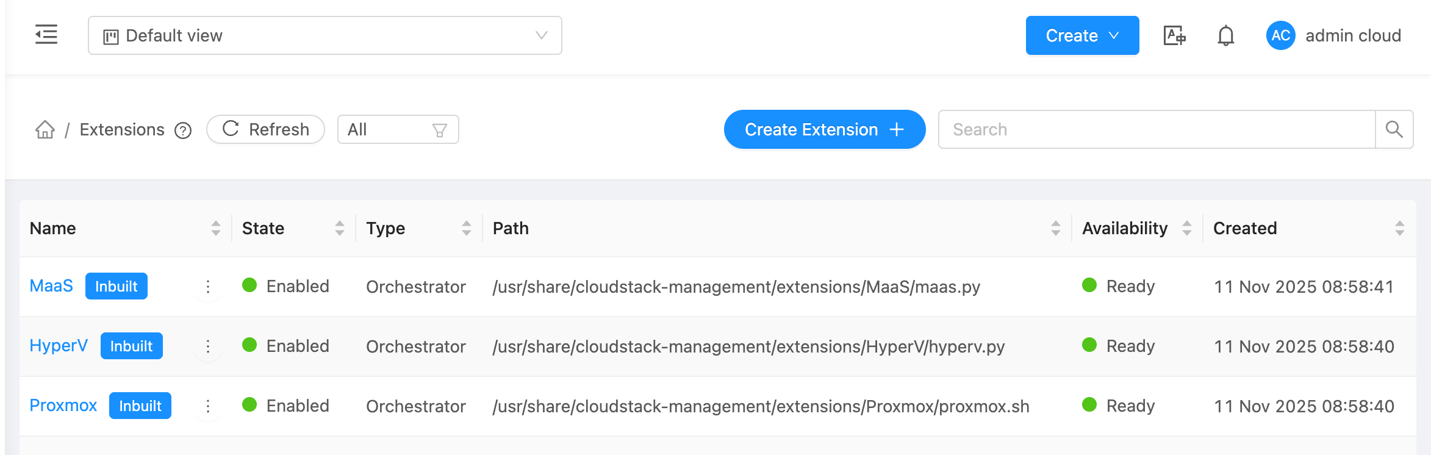Click the Refresh button

[265, 129]
